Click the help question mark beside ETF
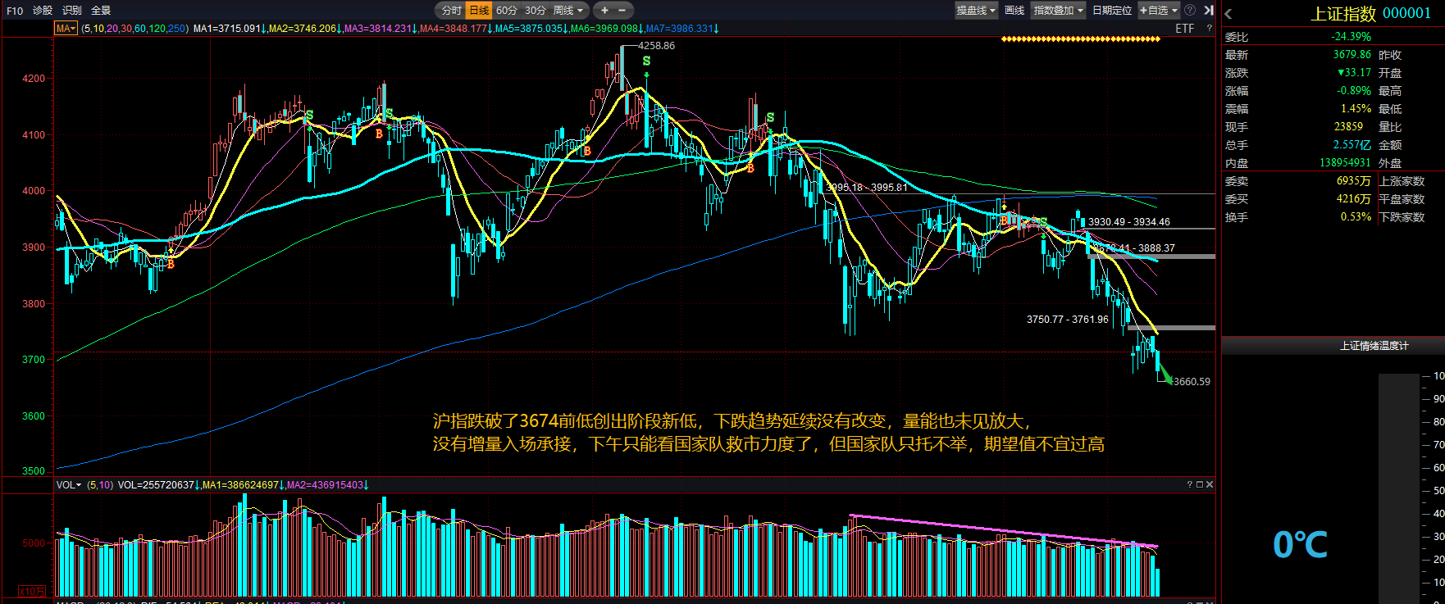Viewport: 1445px width, 604px height. coord(1209,29)
